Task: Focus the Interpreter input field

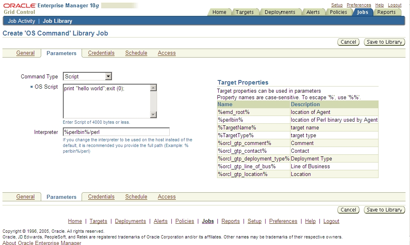Action: 116,132
